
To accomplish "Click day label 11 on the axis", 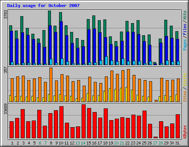I will [x=66, y=143].
